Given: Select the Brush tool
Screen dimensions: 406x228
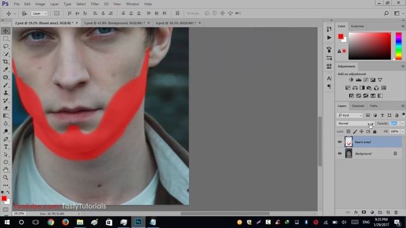Looking at the screenshot, I should click(6, 85).
